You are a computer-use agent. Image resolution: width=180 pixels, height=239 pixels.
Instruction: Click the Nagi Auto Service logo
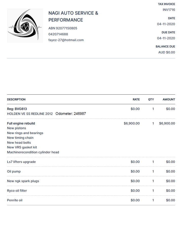point(25,25)
